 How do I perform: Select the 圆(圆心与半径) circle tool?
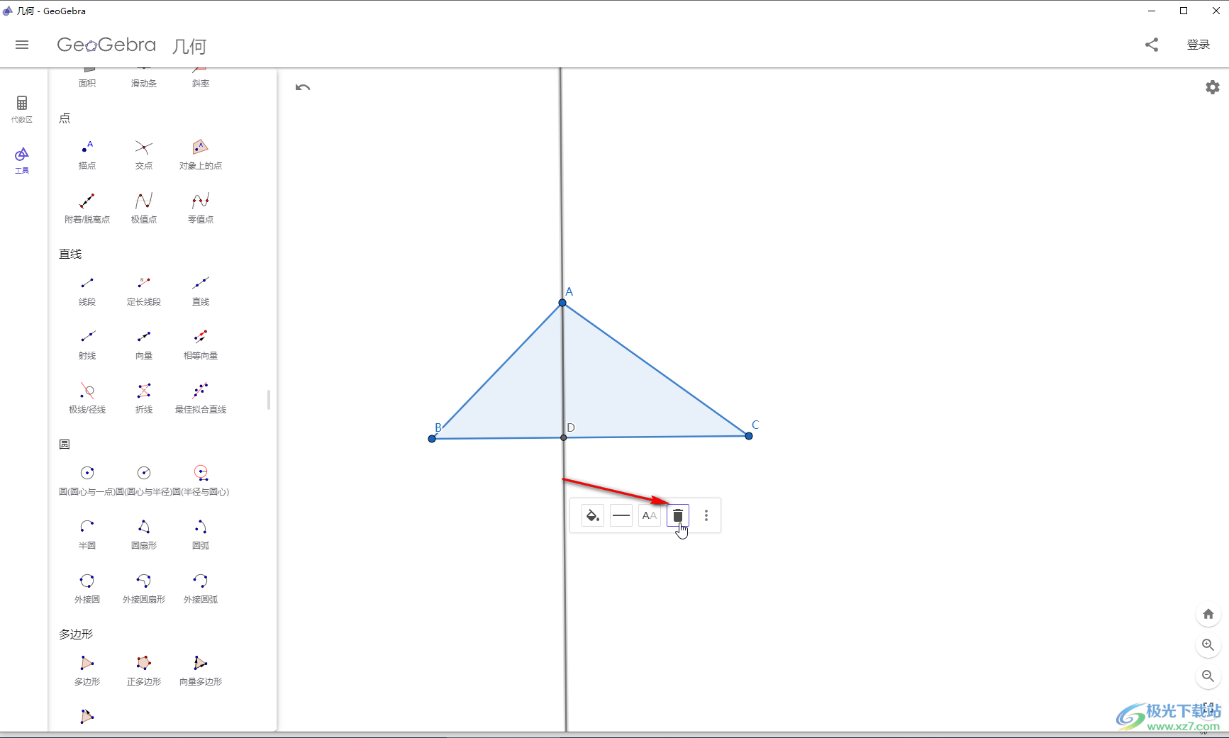tap(144, 480)
